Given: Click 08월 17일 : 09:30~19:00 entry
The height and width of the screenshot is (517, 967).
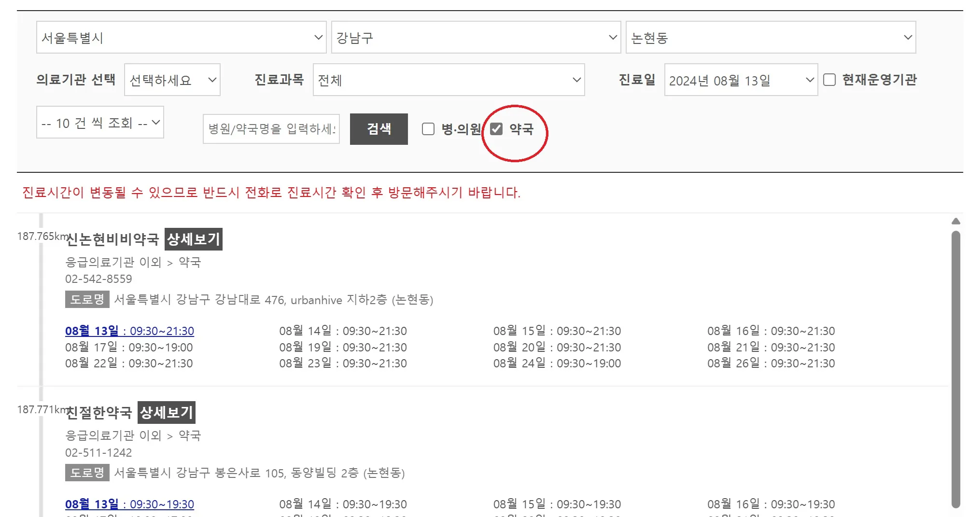Looking at the screenshot, I should (x=129, y=347).
